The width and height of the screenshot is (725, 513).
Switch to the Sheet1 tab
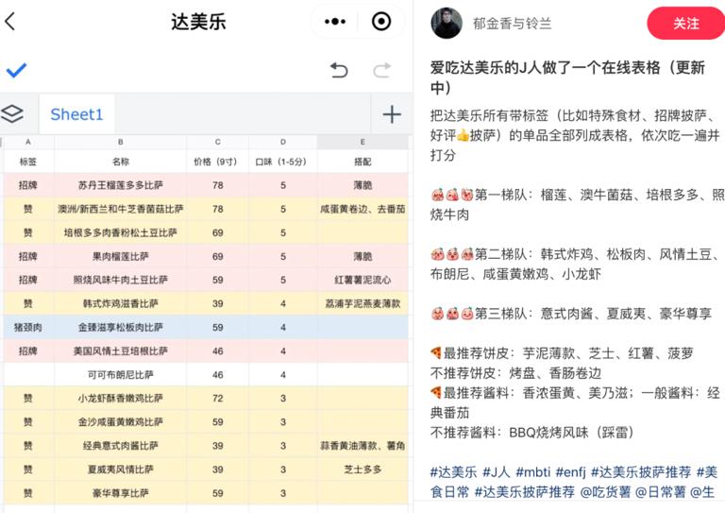(76, 114)
